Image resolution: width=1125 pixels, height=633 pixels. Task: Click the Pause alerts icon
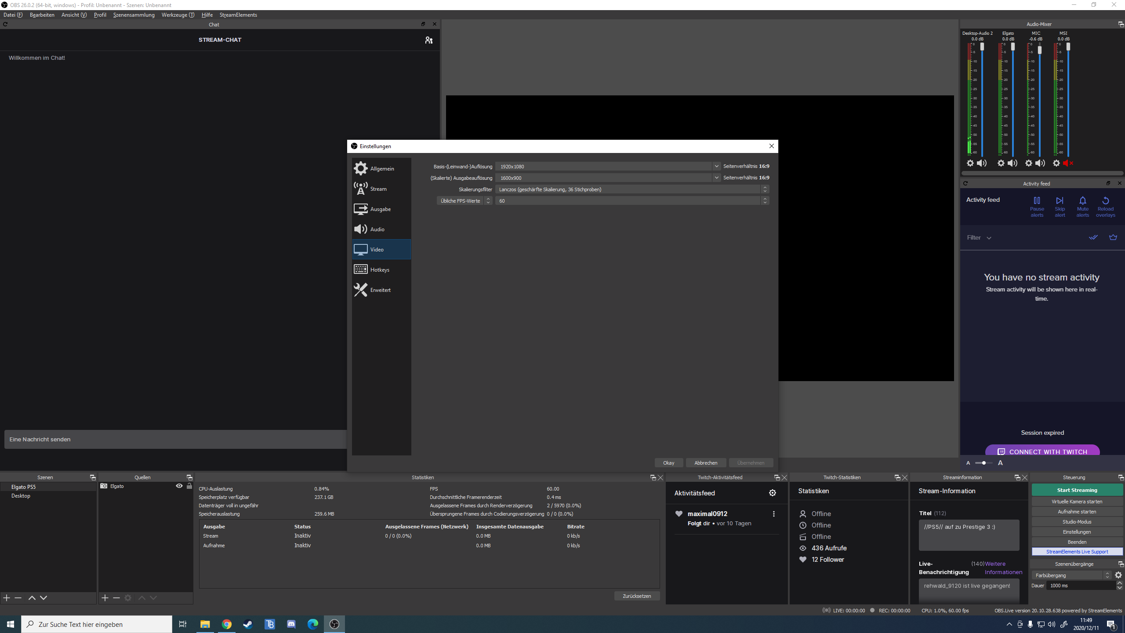pos(1037,201)
